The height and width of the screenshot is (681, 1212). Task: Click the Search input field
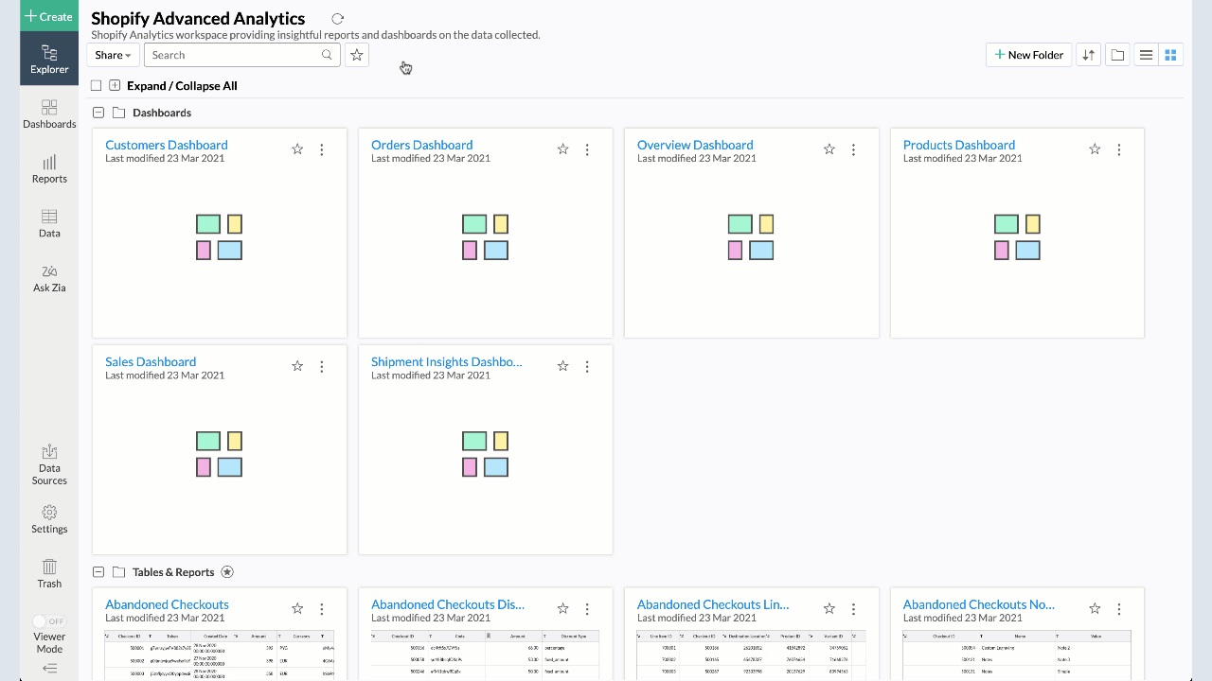click(234, 55)
